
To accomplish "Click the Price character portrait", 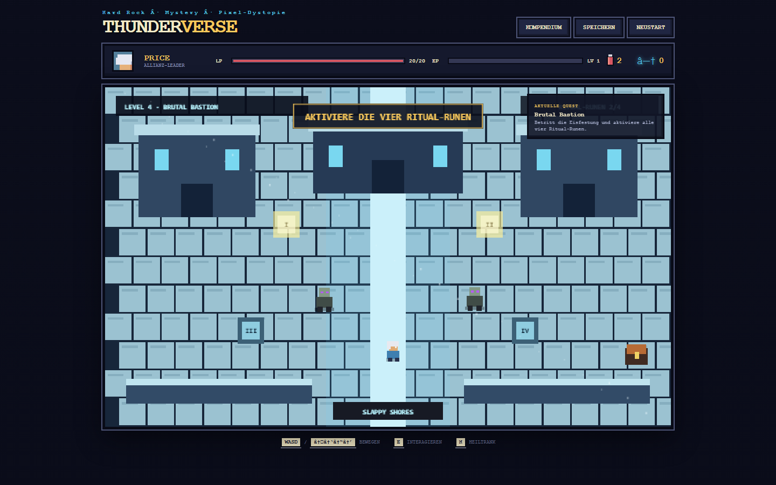I will pos(123,61).
